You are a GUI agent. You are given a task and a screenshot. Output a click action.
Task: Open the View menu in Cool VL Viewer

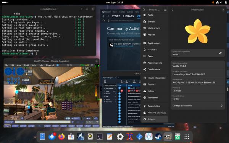click(19, 65)
